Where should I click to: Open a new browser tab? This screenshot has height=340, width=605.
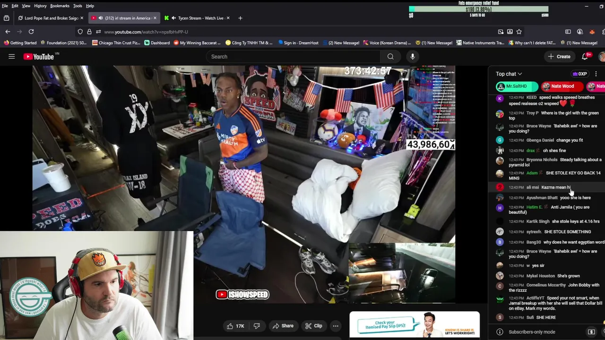[x=240, y=18]
